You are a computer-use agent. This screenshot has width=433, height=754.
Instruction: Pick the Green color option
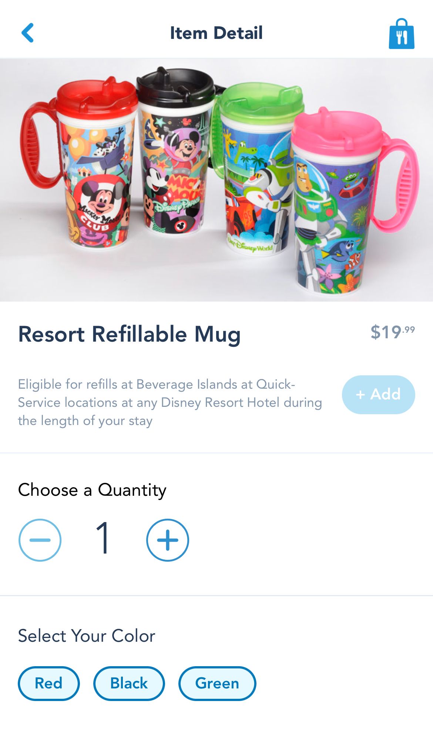click(x=217, y=683)
